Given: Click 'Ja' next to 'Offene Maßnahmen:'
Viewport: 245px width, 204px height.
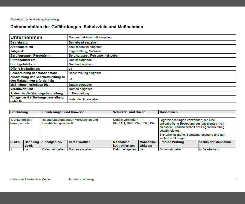Looking at the screenshot, I should [71, 69].
